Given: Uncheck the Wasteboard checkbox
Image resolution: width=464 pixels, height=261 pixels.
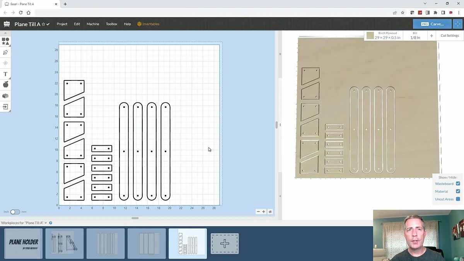Looking at the screenshot, I should [458, 184].
